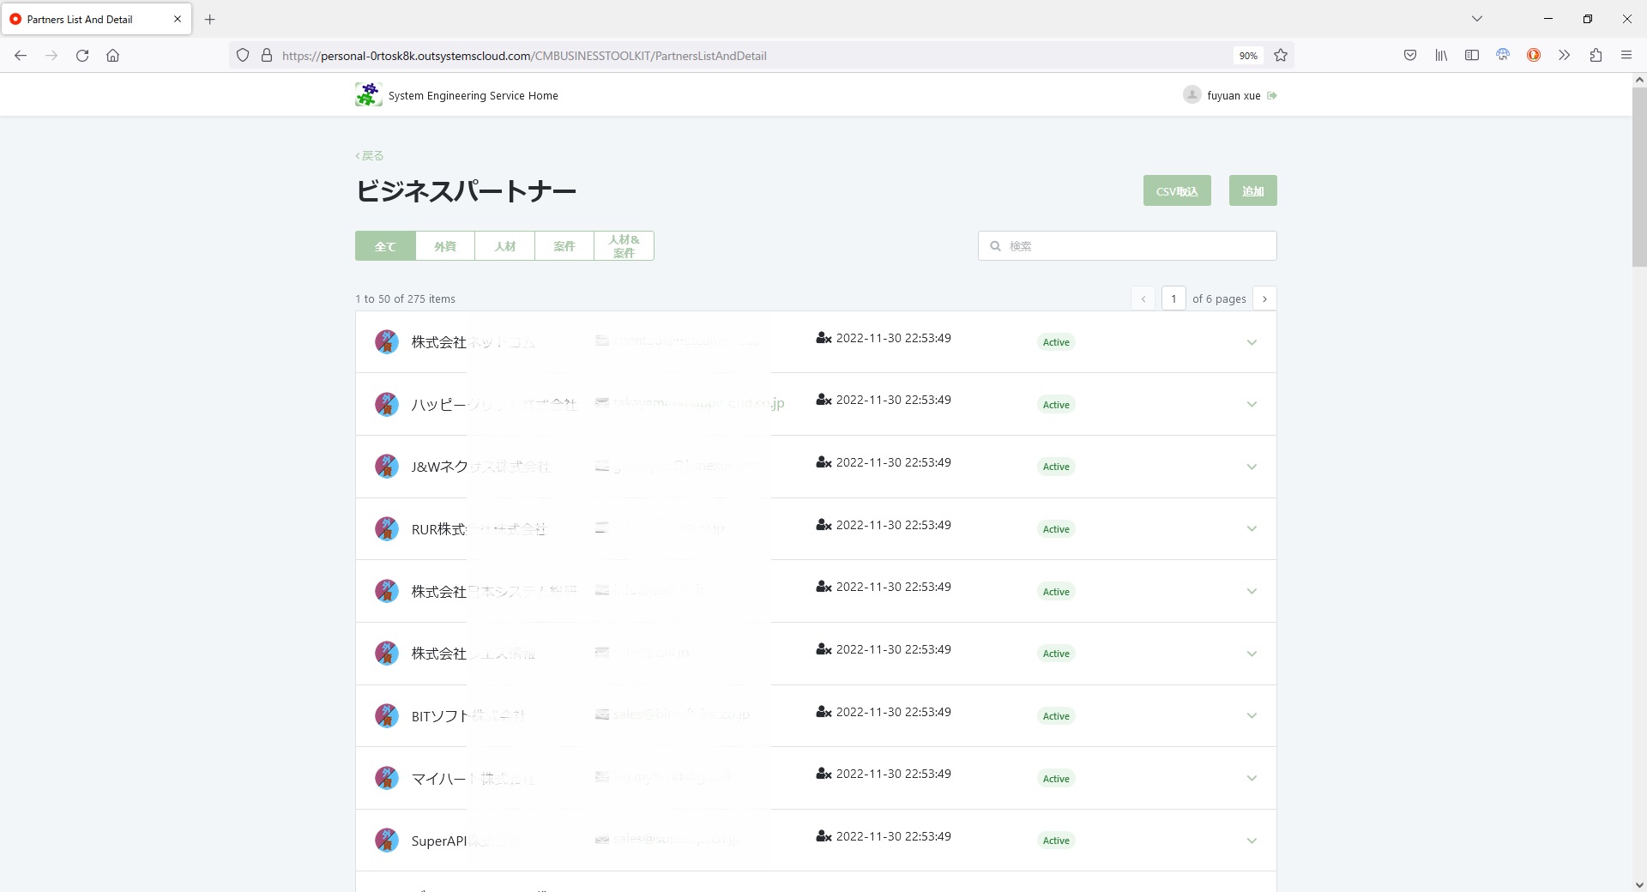
Task: Open the Firefox hamburger application menu
Action: point(1626,55)
